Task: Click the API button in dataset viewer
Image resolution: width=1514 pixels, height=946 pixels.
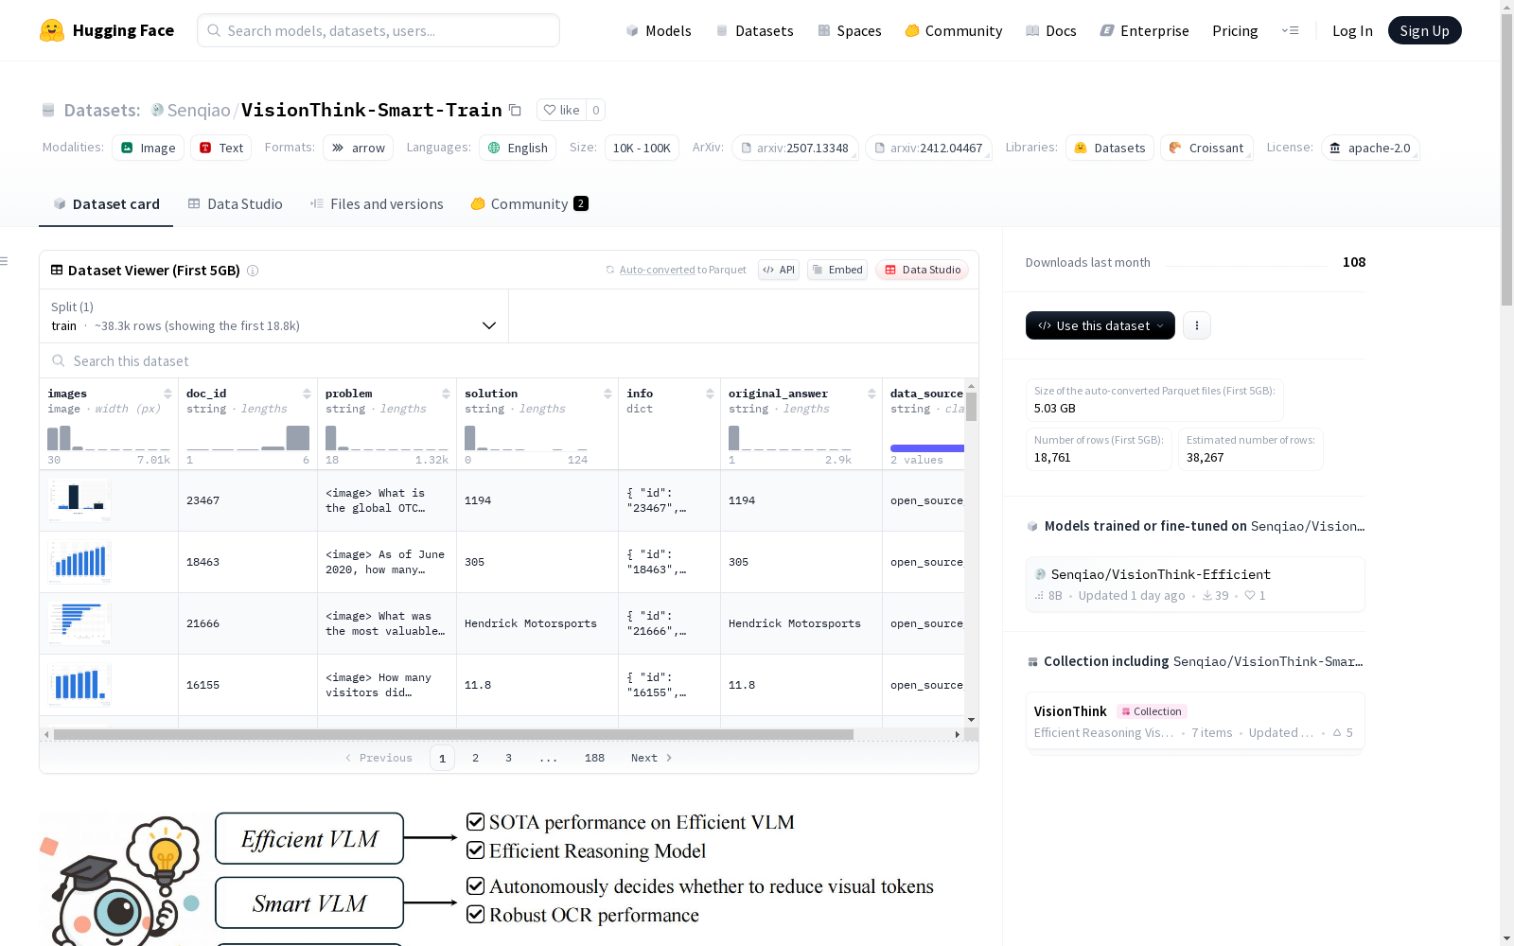Action: click(779, 270)
